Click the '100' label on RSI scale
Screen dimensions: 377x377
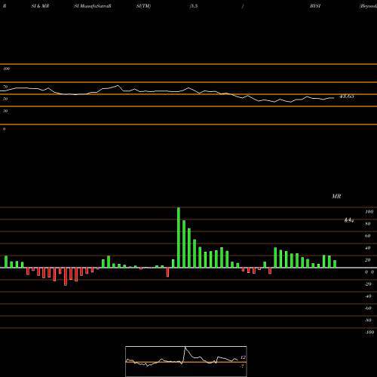[x=6, y=69]
